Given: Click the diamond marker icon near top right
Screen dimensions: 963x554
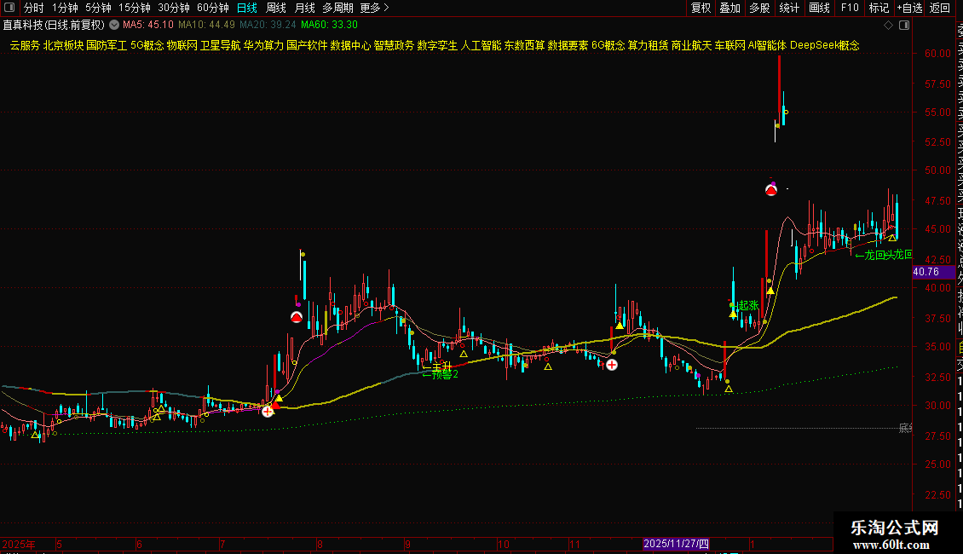Looking at the screenshot, I should (888, 26).
